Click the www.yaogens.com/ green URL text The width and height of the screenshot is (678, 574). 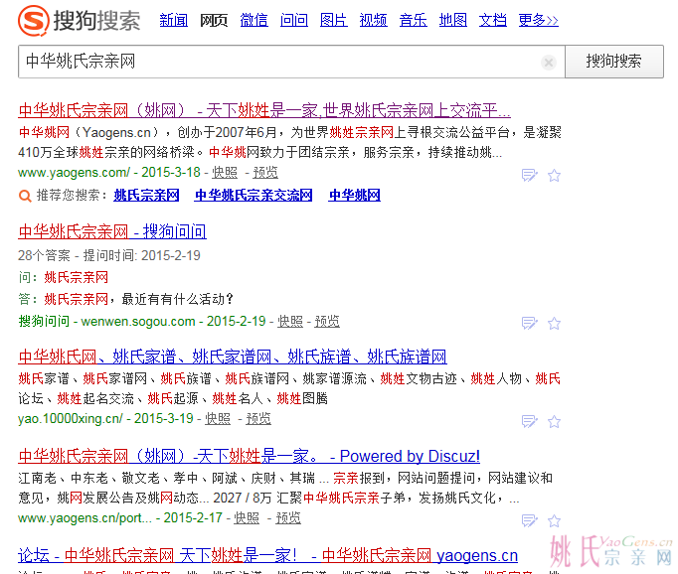pos(74,173)
